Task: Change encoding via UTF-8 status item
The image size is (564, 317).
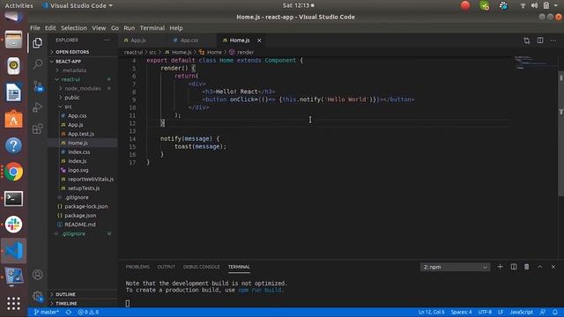Action: 485,312
